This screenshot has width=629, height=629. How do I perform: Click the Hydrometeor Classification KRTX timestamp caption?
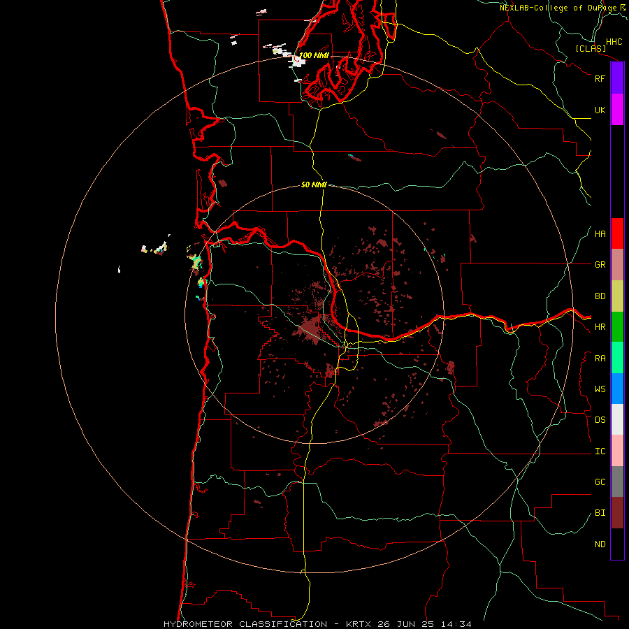pos(317,624)
